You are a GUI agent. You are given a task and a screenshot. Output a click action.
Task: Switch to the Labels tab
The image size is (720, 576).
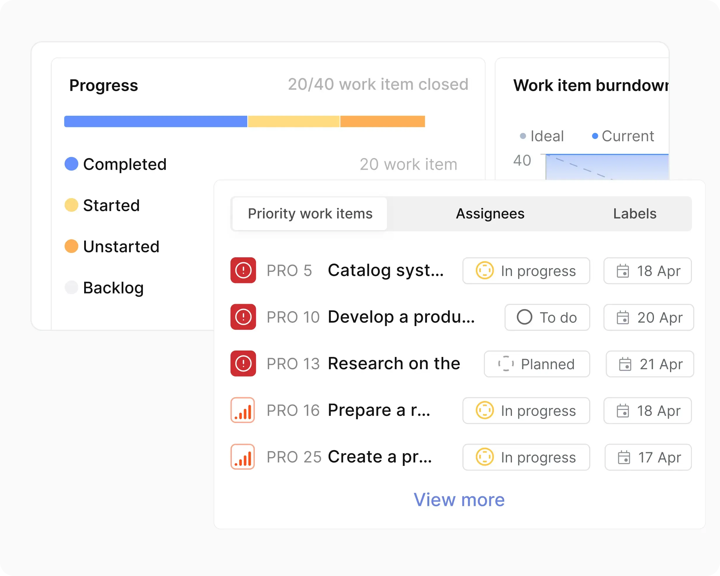634,214
